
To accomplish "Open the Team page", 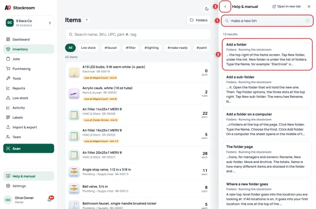I will point(29,137).
